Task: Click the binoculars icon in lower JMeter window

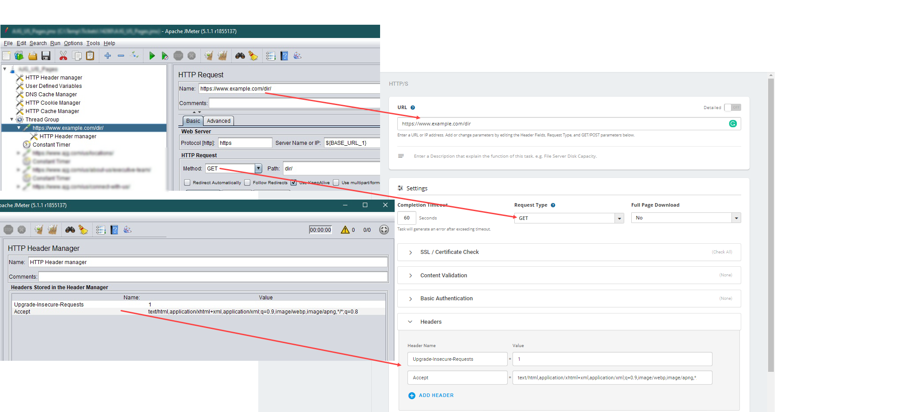Action: [x=70, y=230]
